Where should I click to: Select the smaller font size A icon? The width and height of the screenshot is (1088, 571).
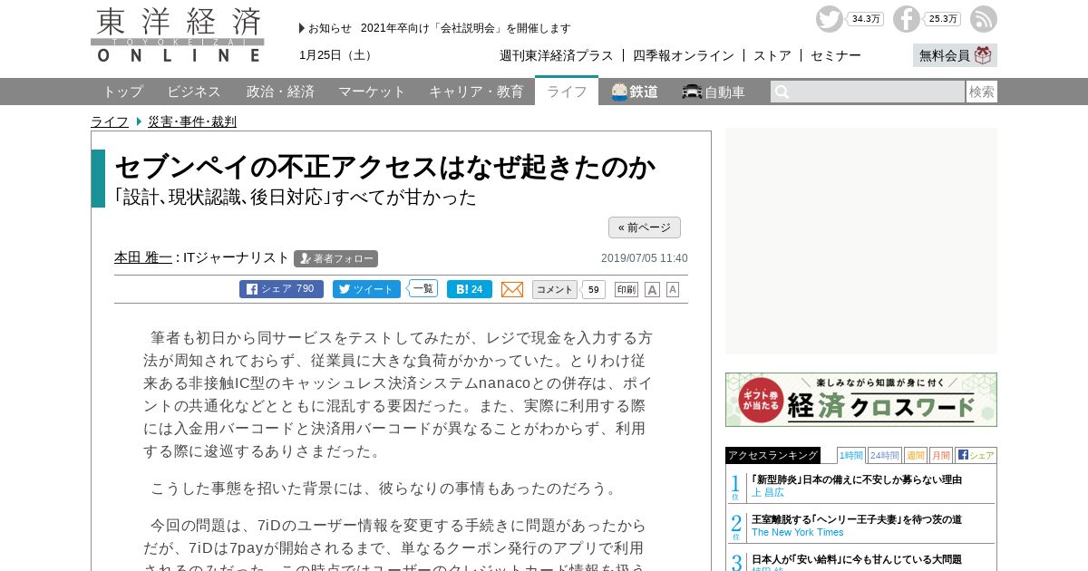click(673, 289)
